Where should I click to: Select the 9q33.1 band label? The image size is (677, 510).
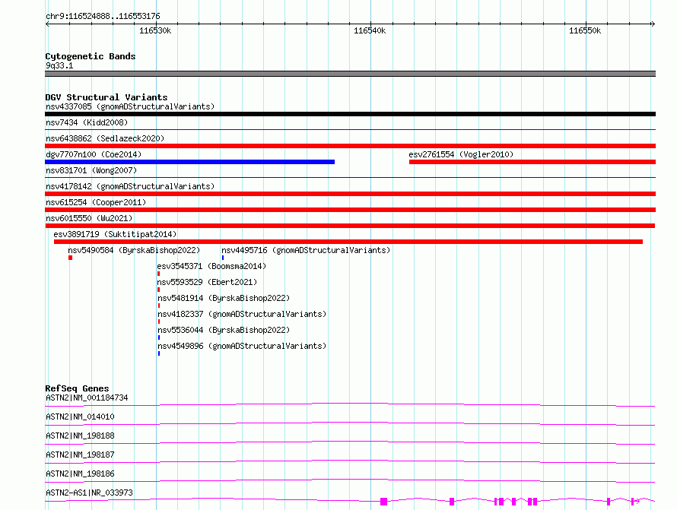click(x=59, y=65)
